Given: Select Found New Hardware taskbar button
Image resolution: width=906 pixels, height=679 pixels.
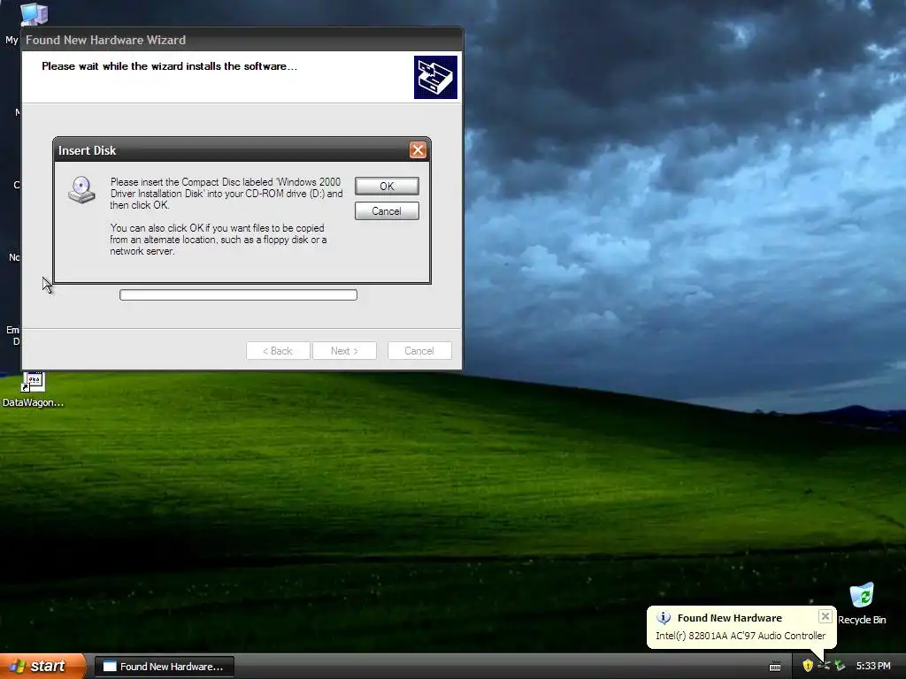Looking at the screenshot, I should tap(164, 667).
